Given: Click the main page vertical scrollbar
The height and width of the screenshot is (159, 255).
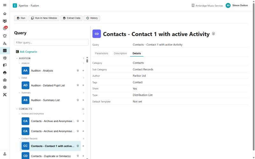Looking at the screenshot, I should click(253, 77).
